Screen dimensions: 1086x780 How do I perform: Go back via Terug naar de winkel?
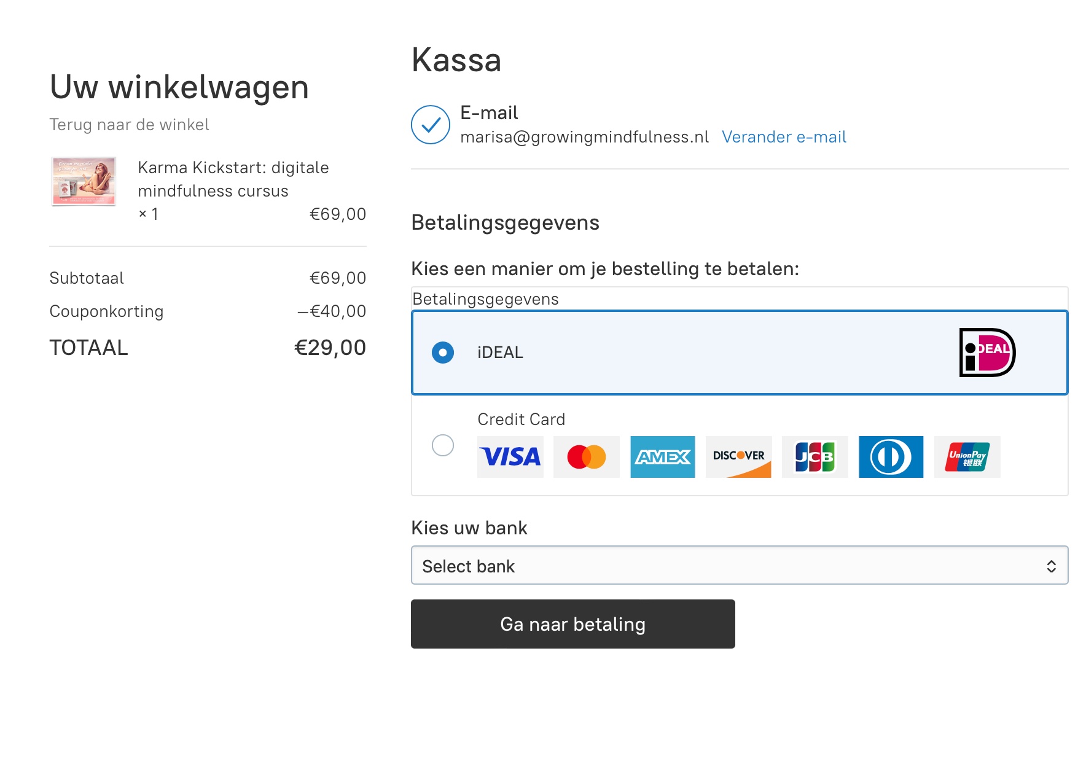129,125
